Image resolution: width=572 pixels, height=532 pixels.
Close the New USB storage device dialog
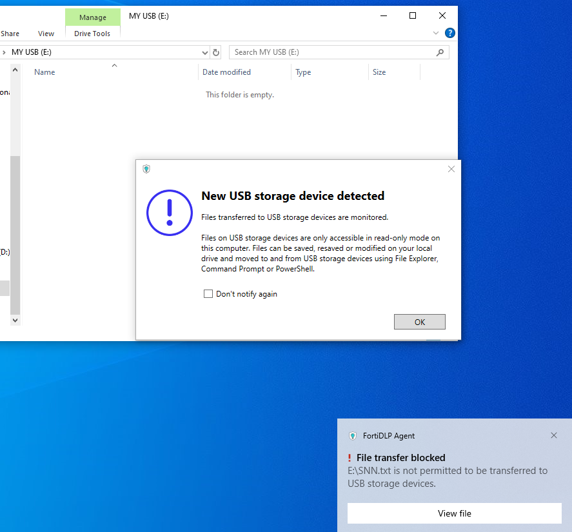[x=451, y=169]
